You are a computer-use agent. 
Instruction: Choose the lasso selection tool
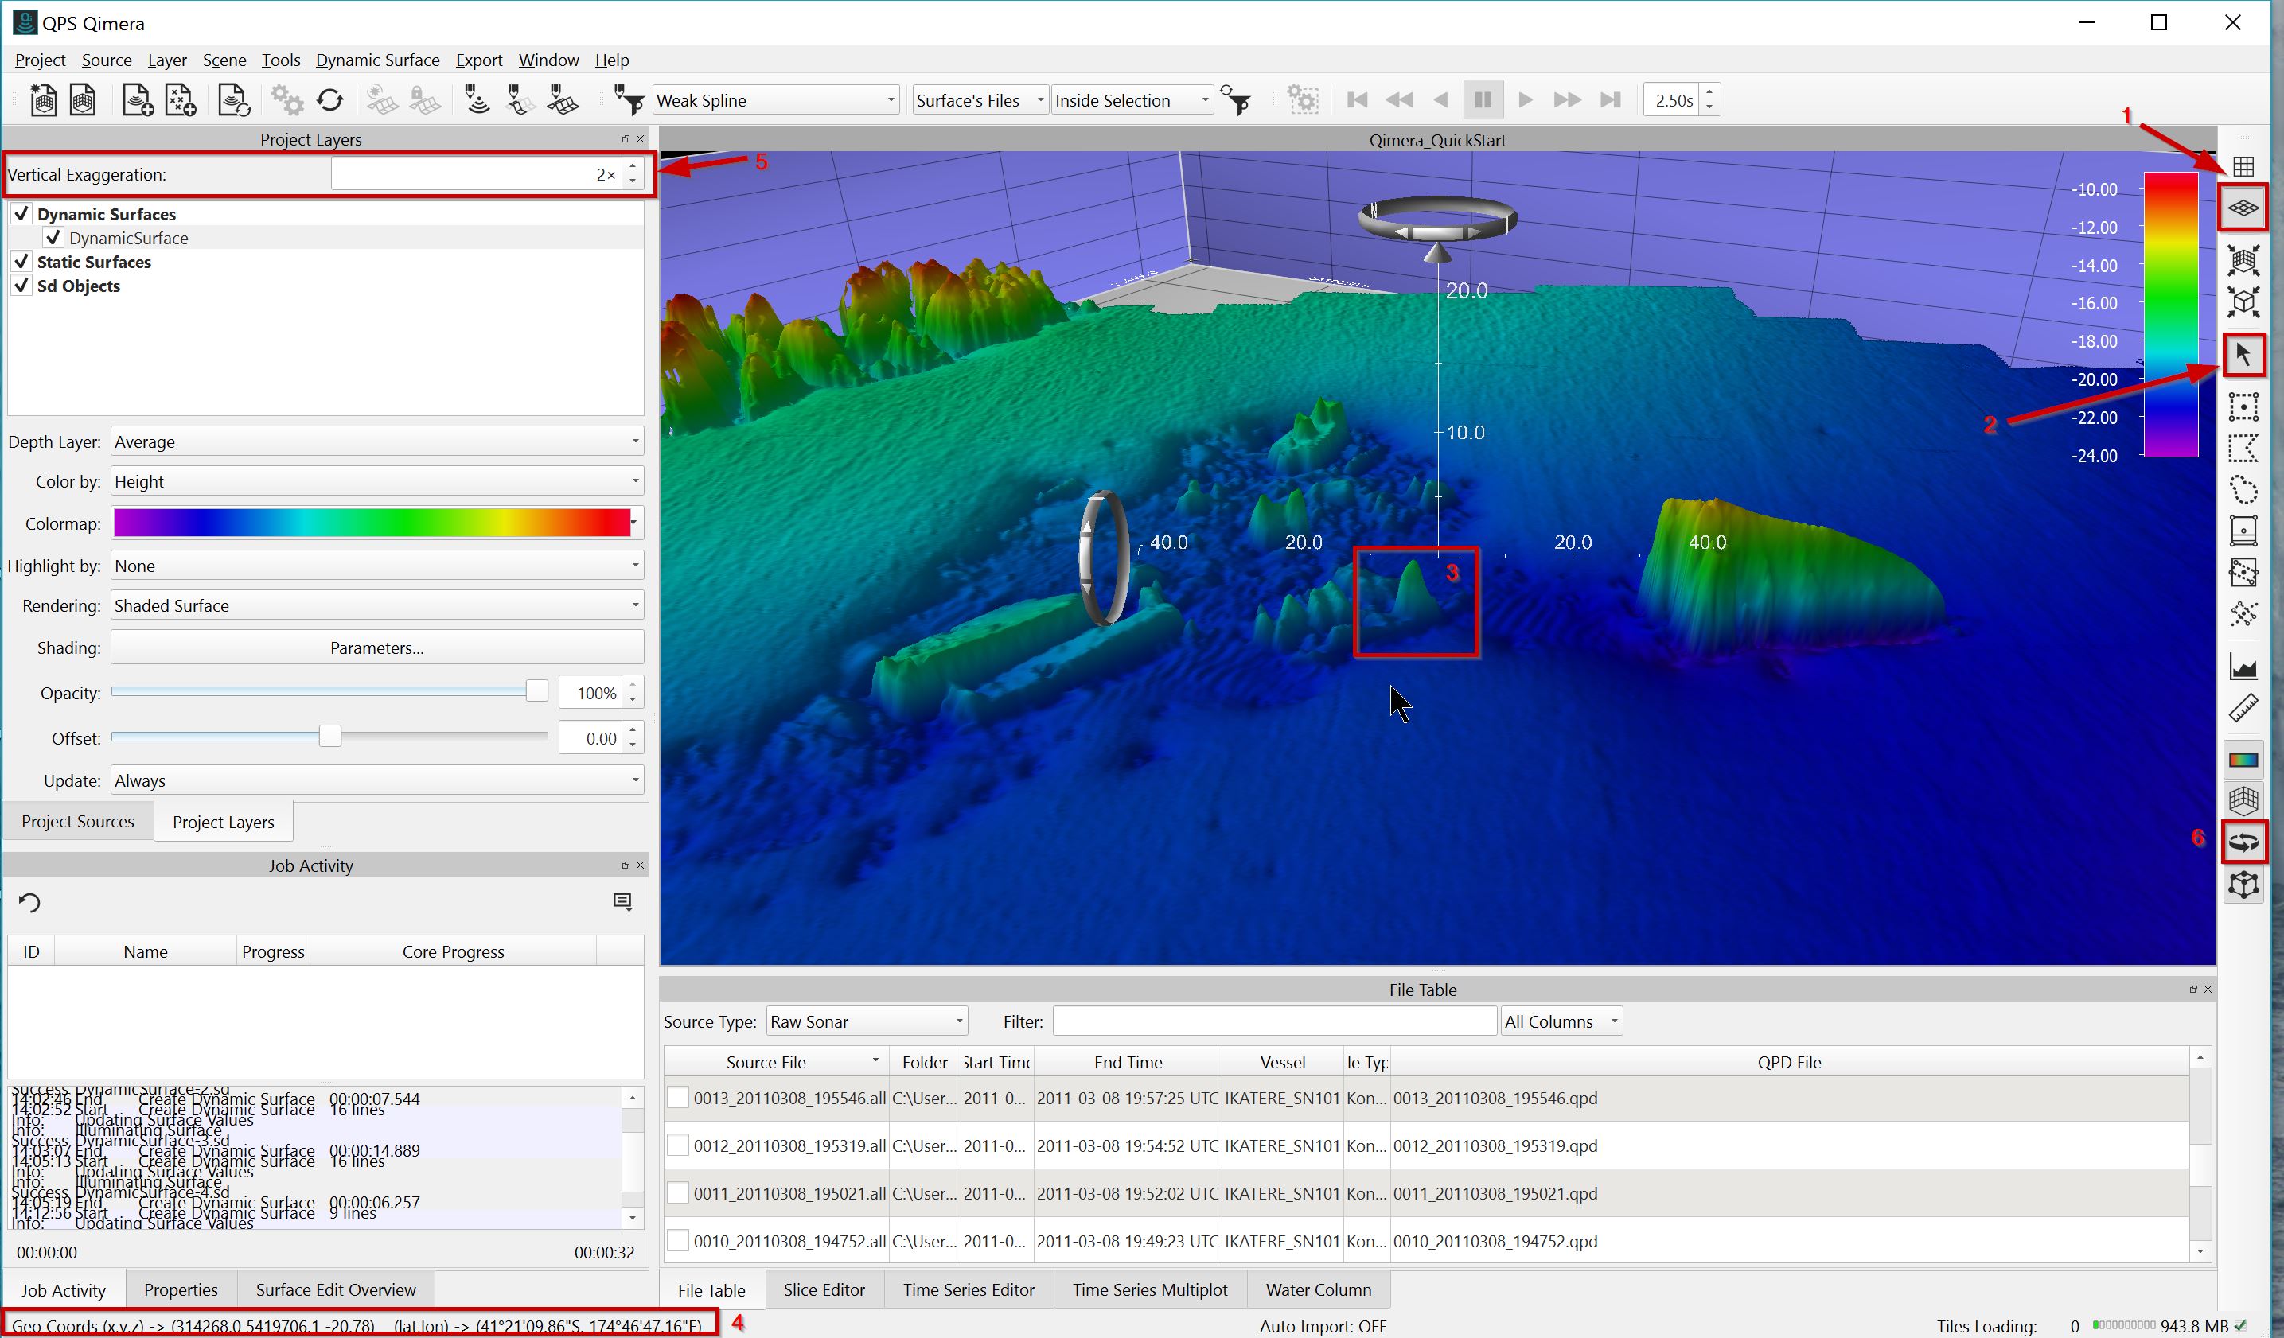click(x=2243, y=490)
